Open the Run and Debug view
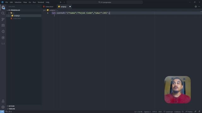The image size is (202, 113). point(3,25)
